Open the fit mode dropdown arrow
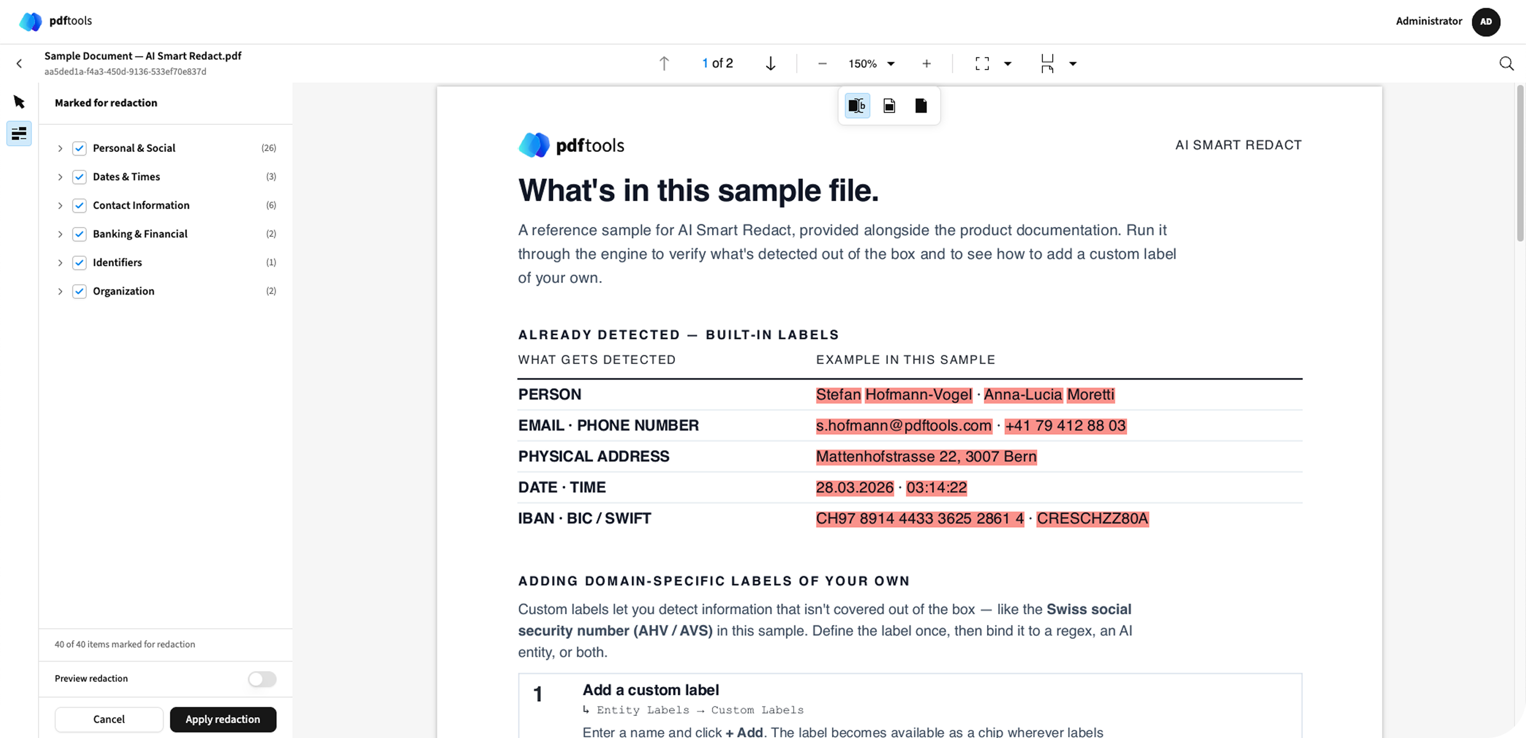 coord(1008,64)
